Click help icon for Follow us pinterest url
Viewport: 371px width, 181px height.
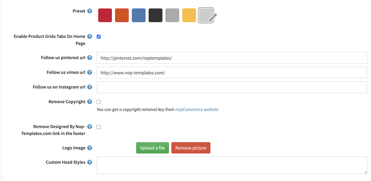tap(90, 58)
